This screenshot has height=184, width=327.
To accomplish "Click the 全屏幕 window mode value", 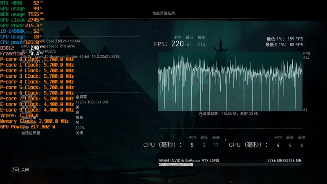I will pyautogui.click(x=81, y=97).
